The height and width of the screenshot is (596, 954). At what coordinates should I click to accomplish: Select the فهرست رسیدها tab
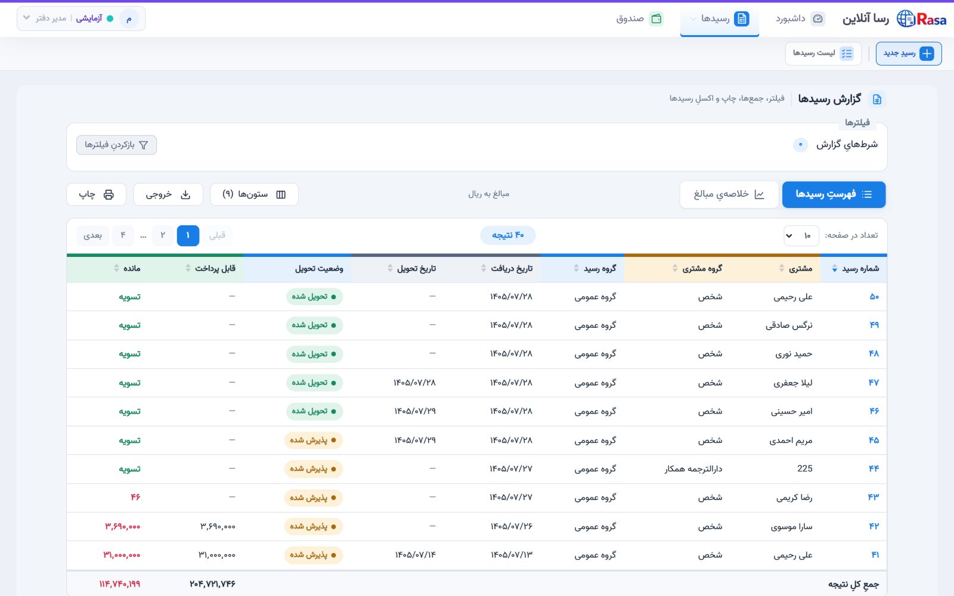(834, 194)
